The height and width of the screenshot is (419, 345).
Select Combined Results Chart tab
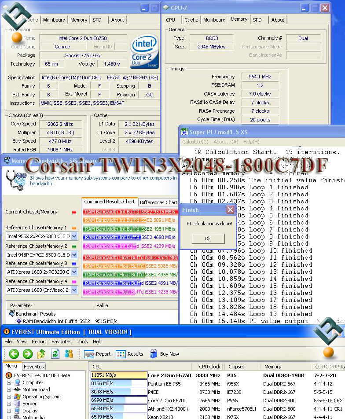click(109, 202)
